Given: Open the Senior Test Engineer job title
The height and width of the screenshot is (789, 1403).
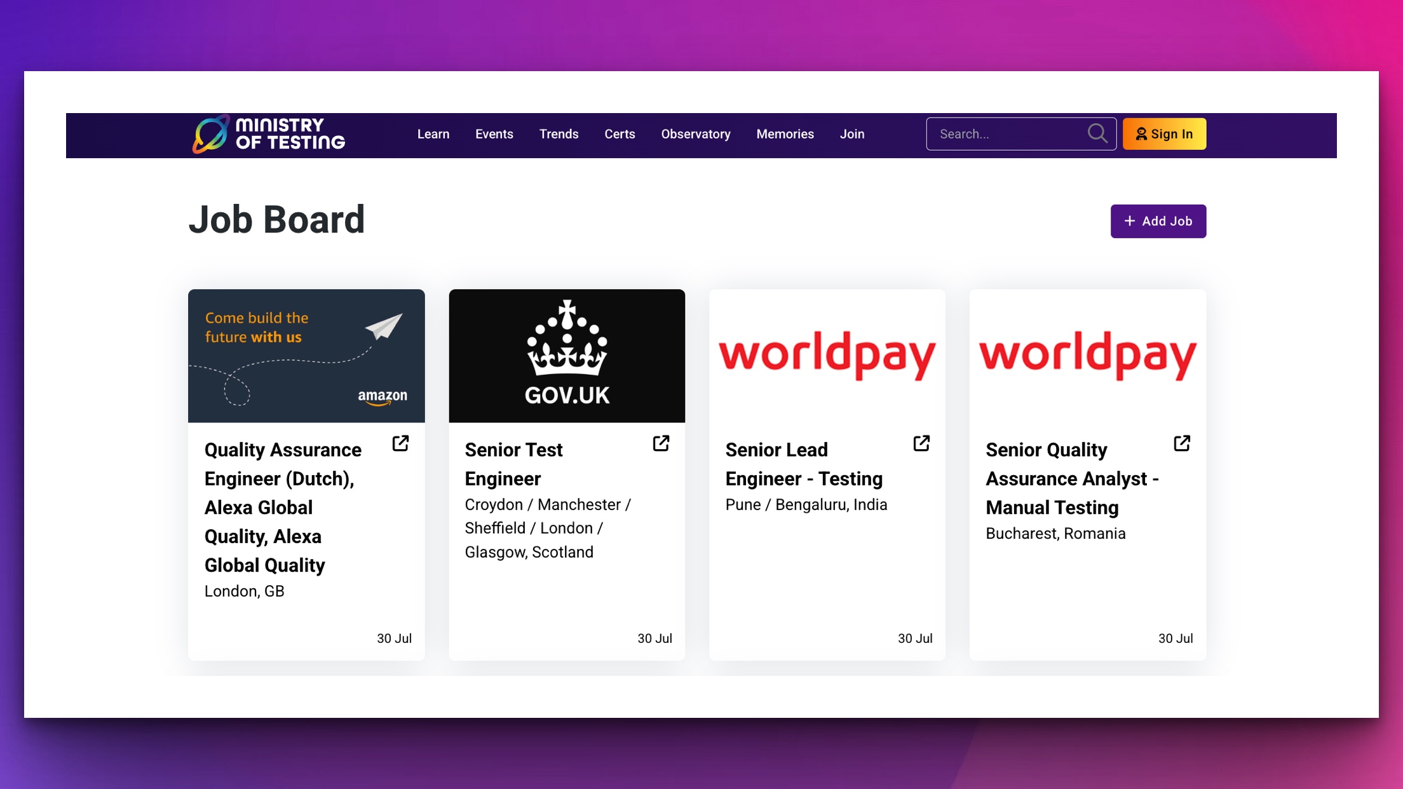Looking at the screenshot, I should [x=513, y=464].
